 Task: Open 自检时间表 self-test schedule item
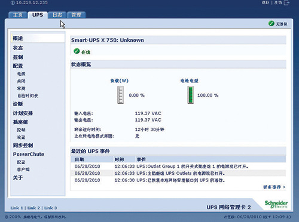(x=28, y=95)
